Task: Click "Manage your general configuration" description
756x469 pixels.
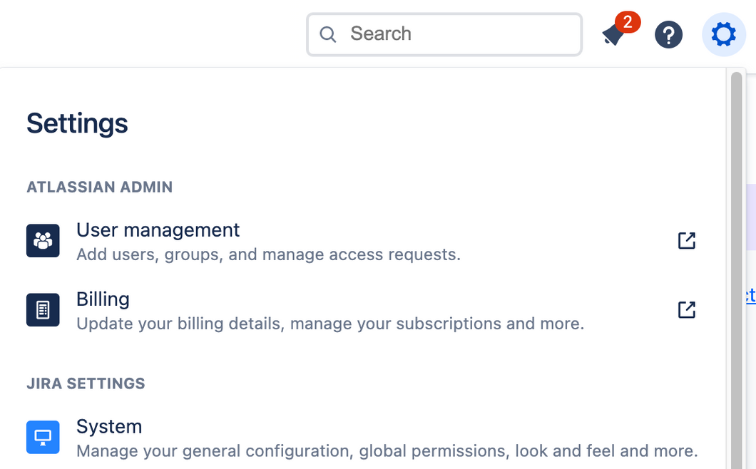Action: coord(387,450)
